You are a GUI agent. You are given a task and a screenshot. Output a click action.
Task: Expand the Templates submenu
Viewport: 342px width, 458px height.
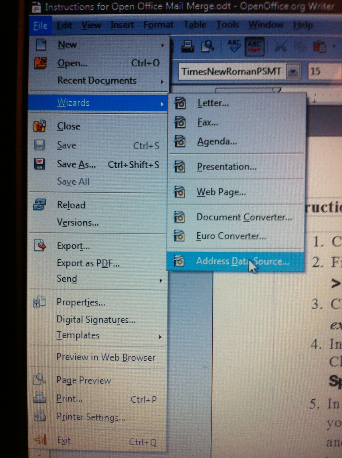[161, 337]
